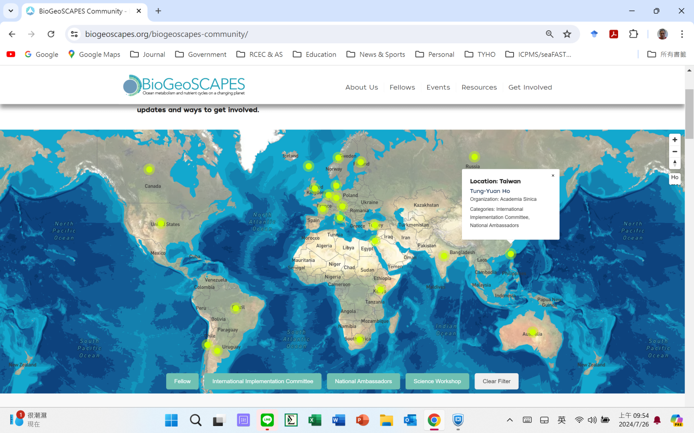Open the Chrome extensions puzzle icon
Image resolution: width=694 pixels, height=433 pixels.
click(633, 34)
